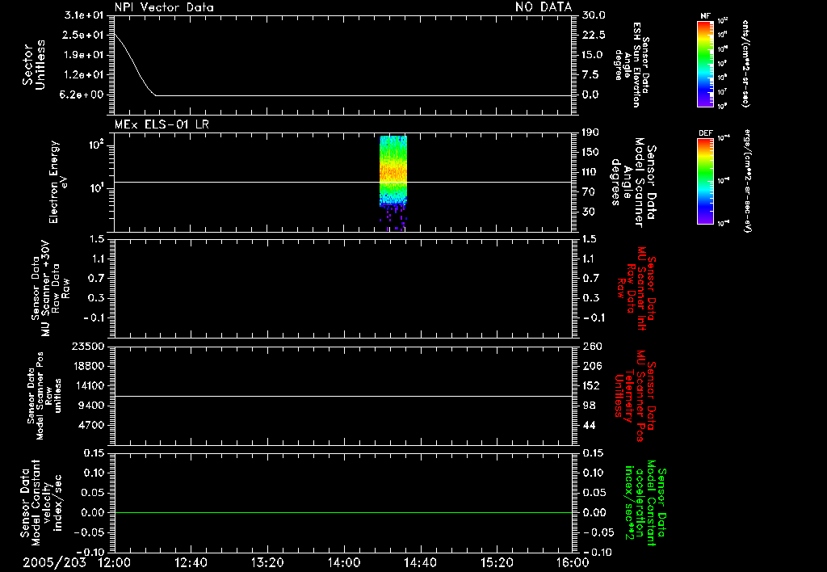Click the electron energy spectrogram data block

click(393, 183)
